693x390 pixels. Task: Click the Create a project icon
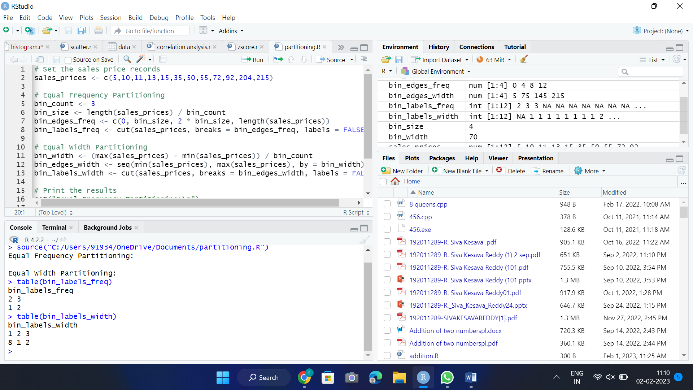click(x=30, y=31)
